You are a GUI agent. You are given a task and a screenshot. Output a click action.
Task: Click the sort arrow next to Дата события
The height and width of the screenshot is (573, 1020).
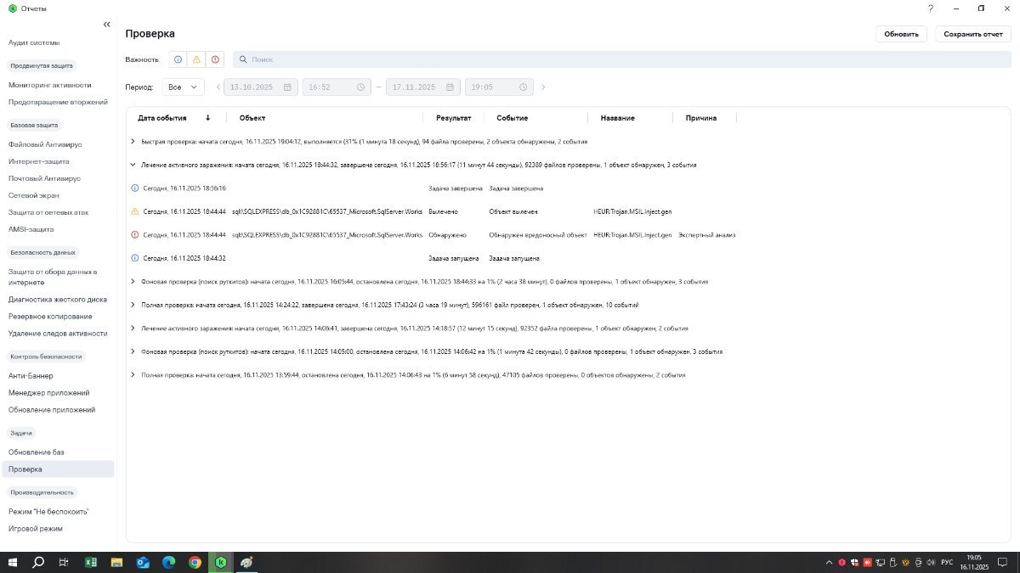tap(207, 118)
